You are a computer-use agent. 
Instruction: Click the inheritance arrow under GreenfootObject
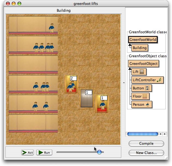[x=130, y=69]
